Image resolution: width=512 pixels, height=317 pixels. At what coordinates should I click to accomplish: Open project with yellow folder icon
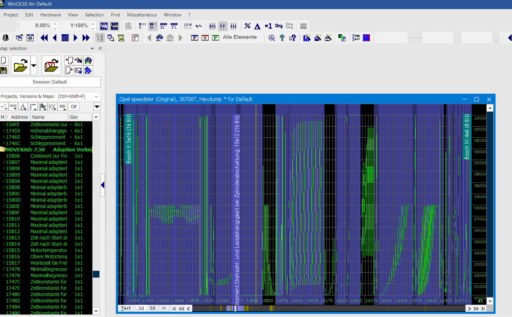pyautogui.click(x=20, y=65)
